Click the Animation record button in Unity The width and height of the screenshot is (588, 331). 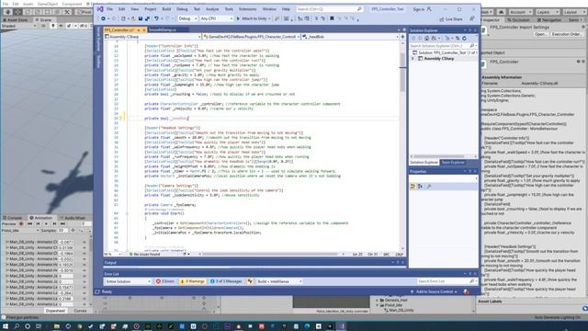tap(21, 223)
